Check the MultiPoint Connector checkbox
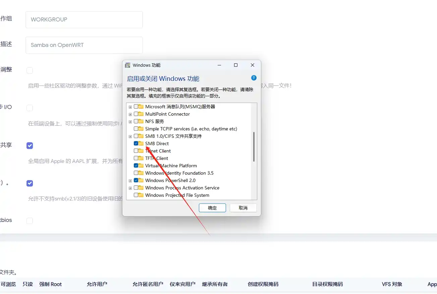The image size is (437, 294). (x=136, y=114)
